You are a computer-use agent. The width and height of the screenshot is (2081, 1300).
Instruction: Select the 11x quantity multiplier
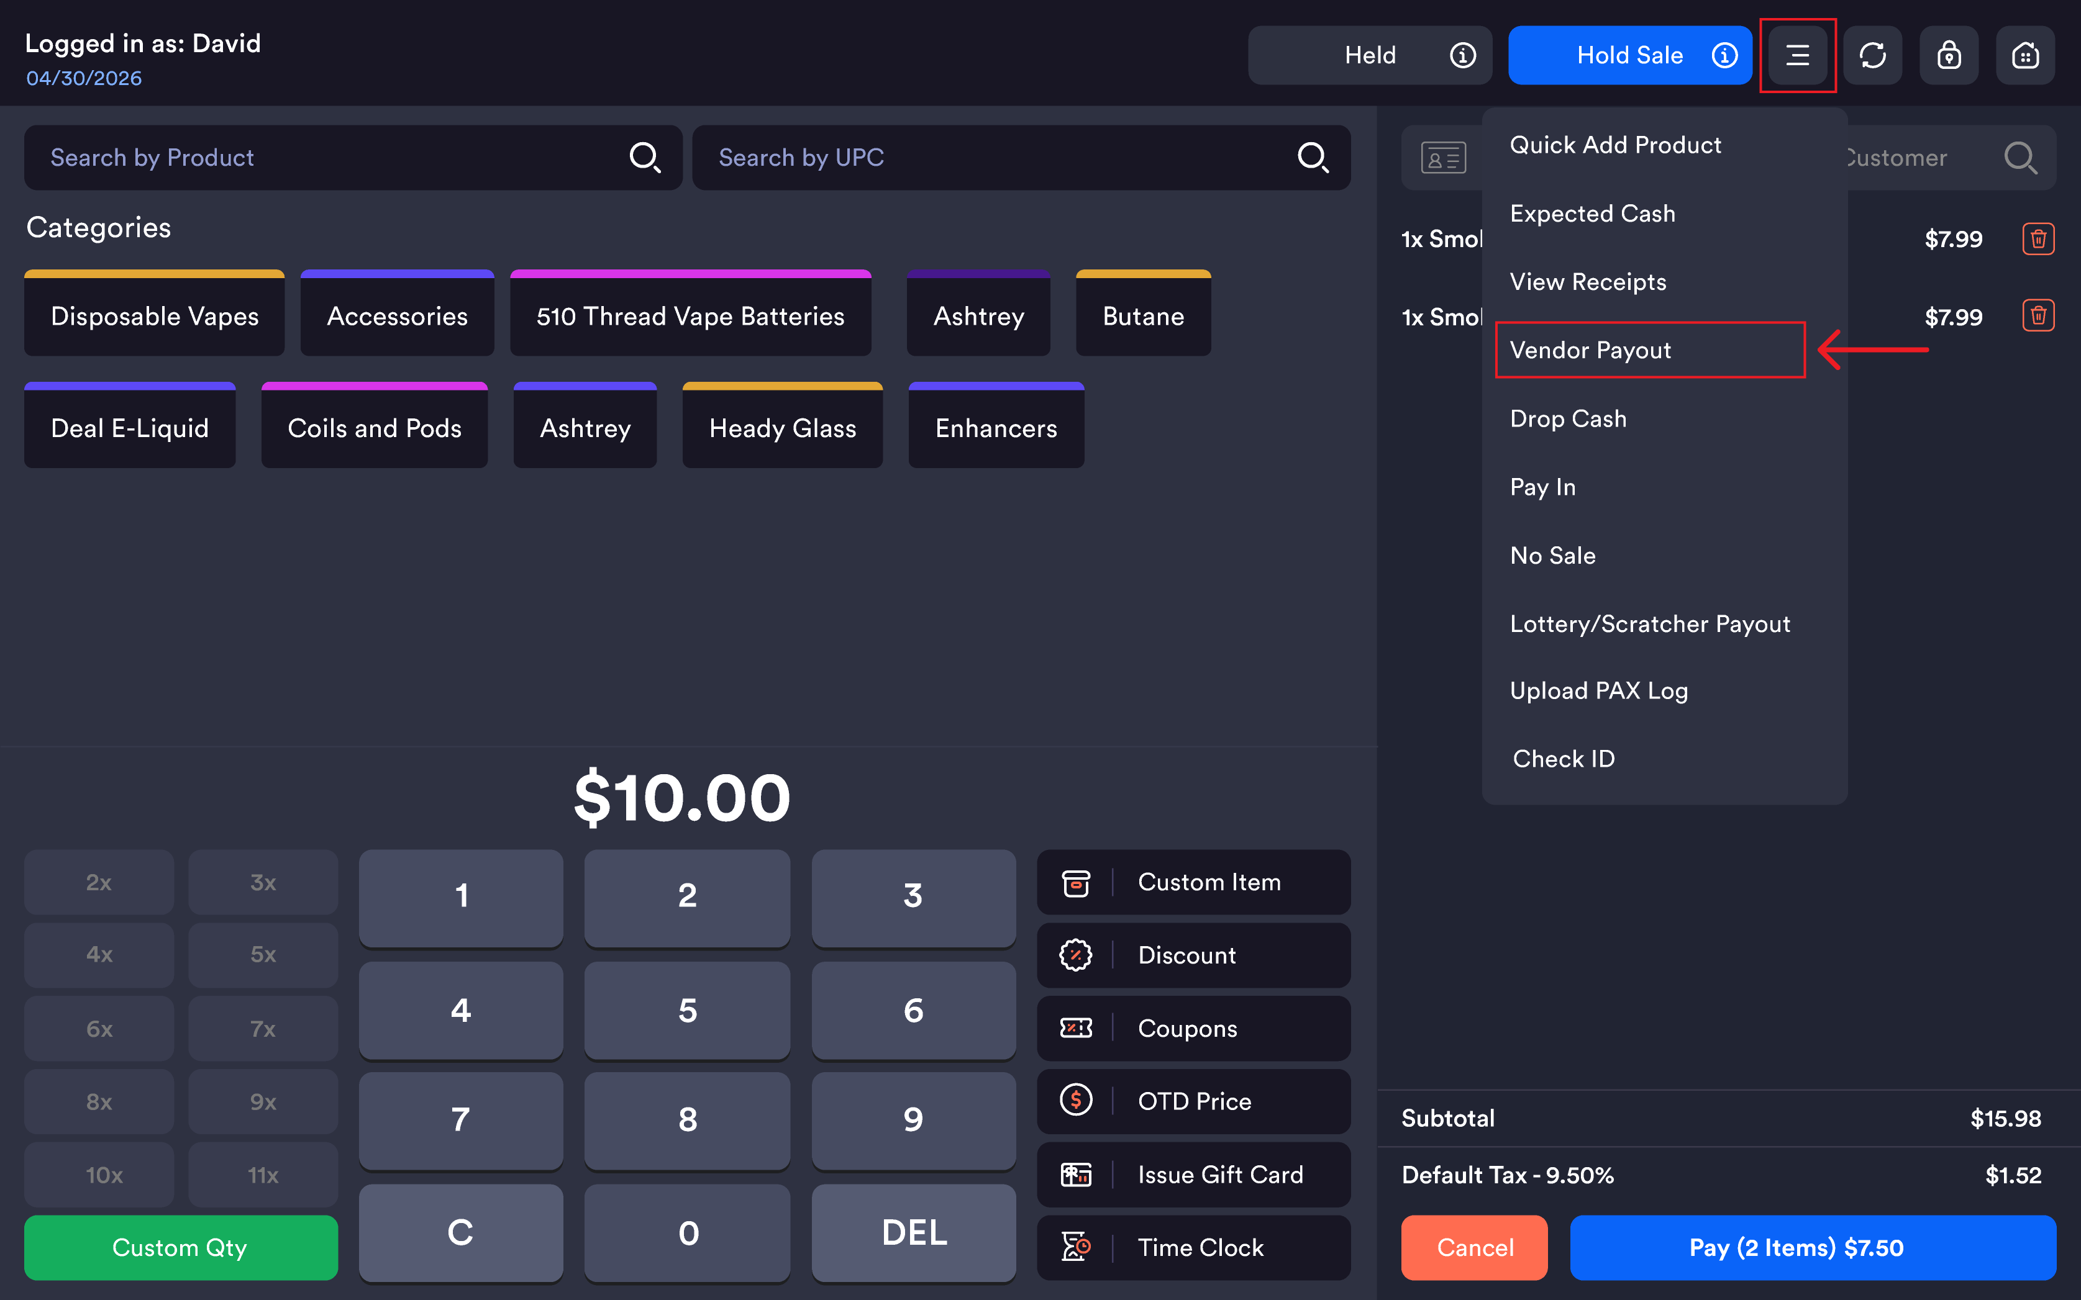click(x=263, y=1175)
